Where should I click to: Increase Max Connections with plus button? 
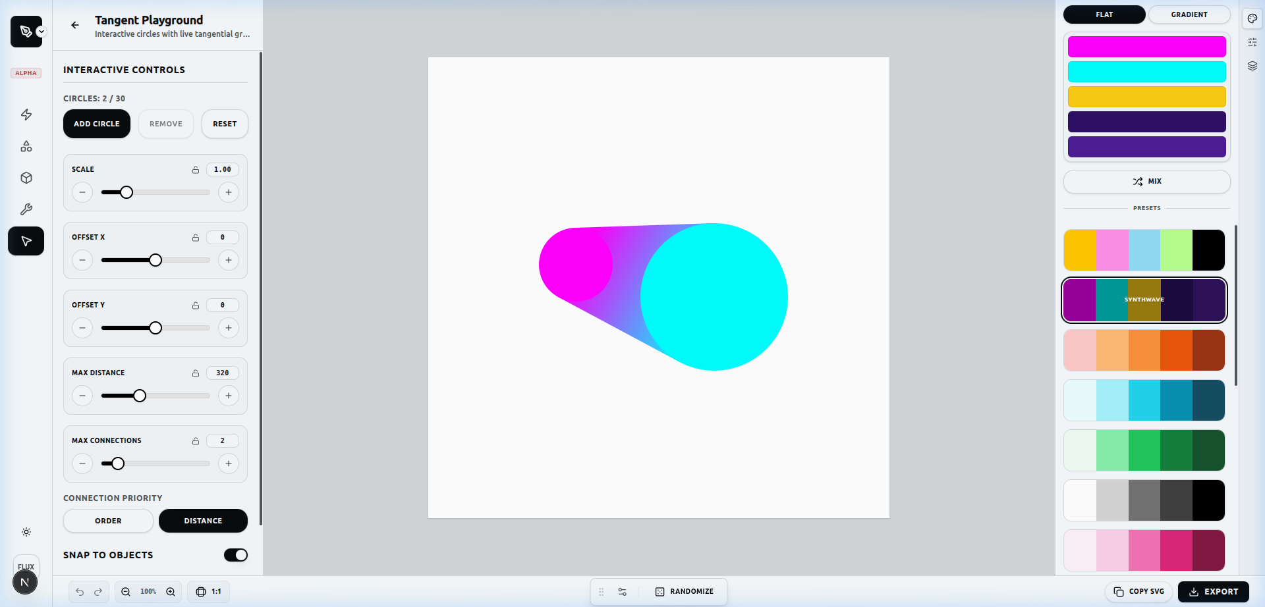point(229,463)
